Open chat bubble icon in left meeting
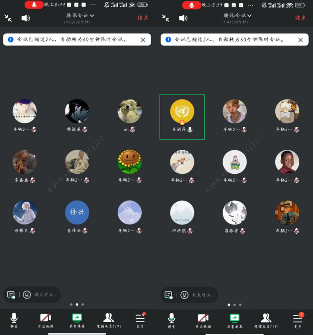Image resolution: width=313 pixels, height=335 pixels. (11, 295)
